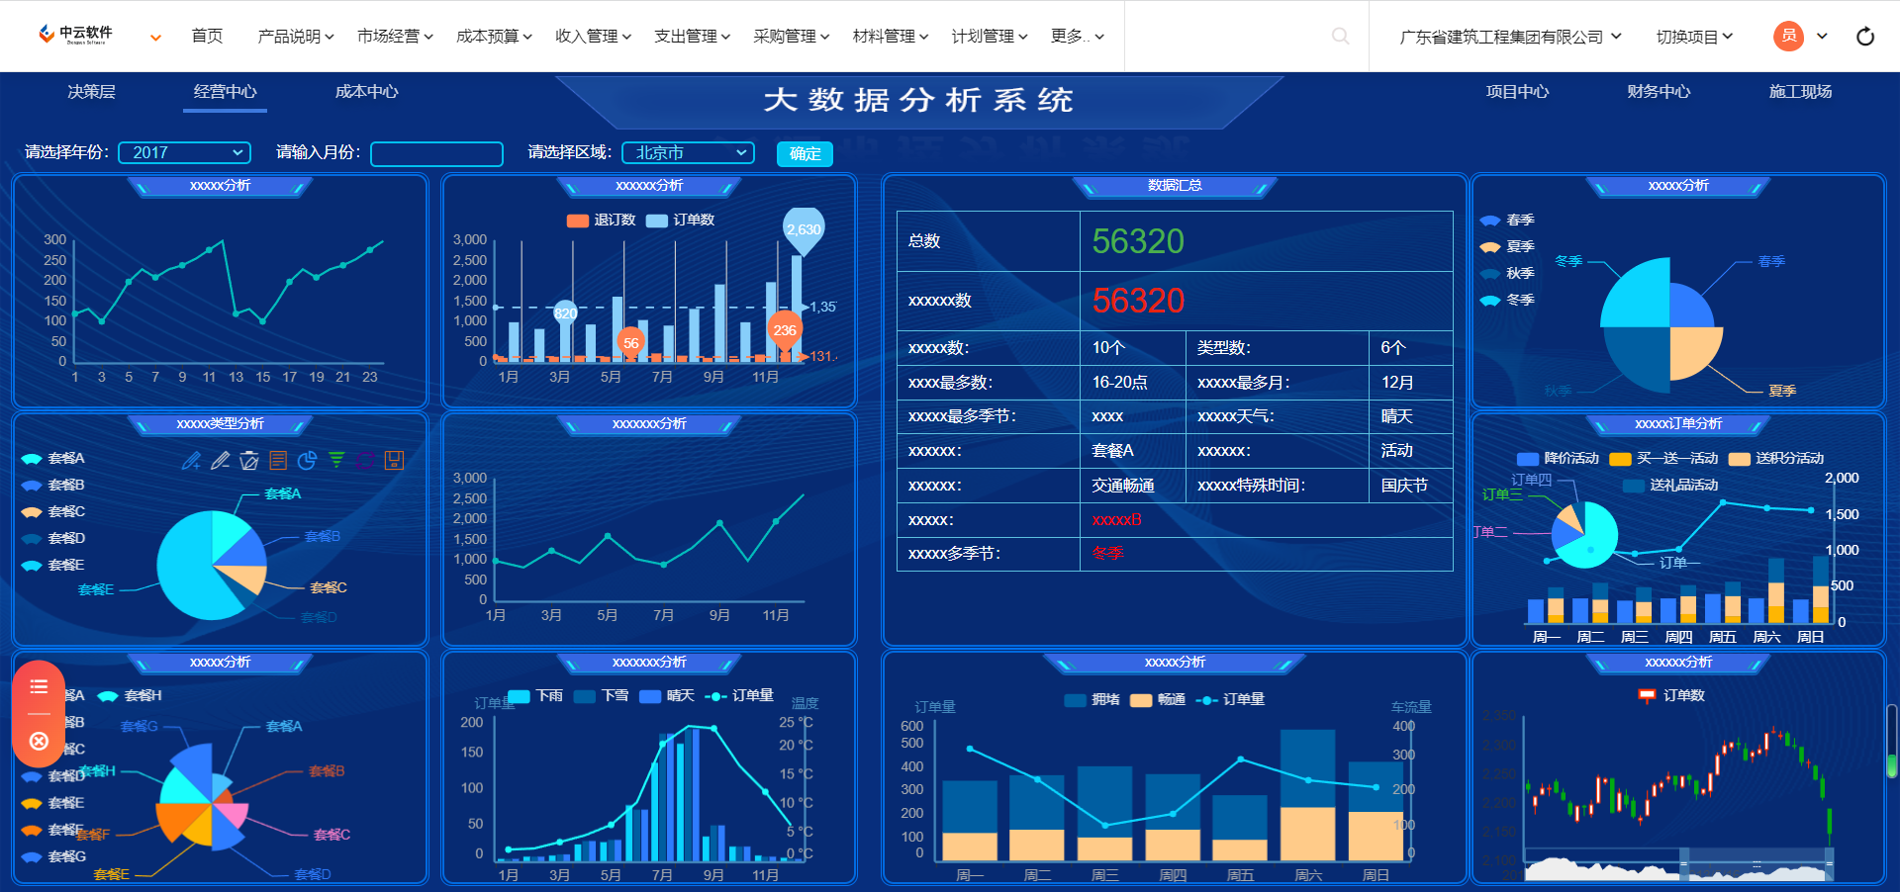Open the year dropdown showing 2017
Image resolution: width=1900 pixels, height=892 pixels.
tap(184, 152)
